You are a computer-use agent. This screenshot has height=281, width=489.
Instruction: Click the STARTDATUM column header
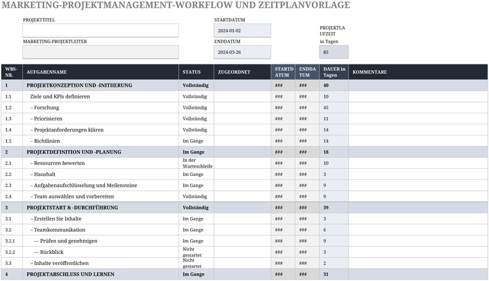click(283, 72)
